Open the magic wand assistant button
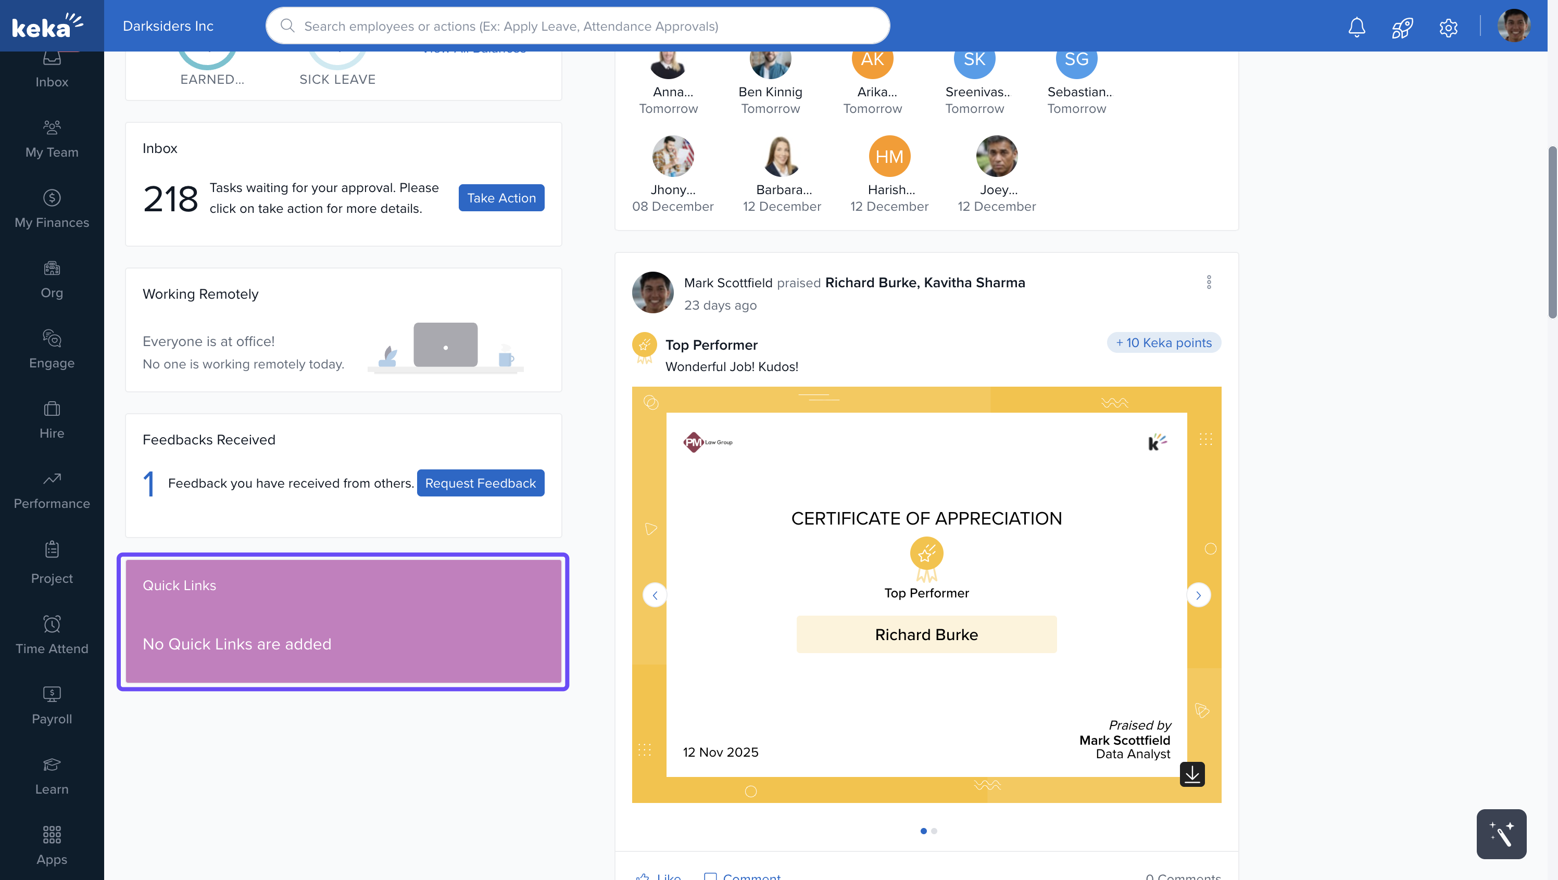Screen dimensions: 1558x880 [1501, 834]
